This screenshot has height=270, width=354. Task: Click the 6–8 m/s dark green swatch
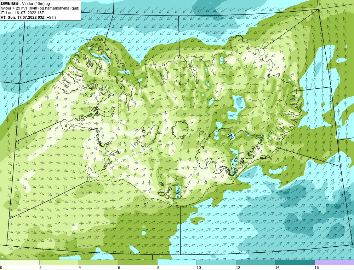click(137, 262)
